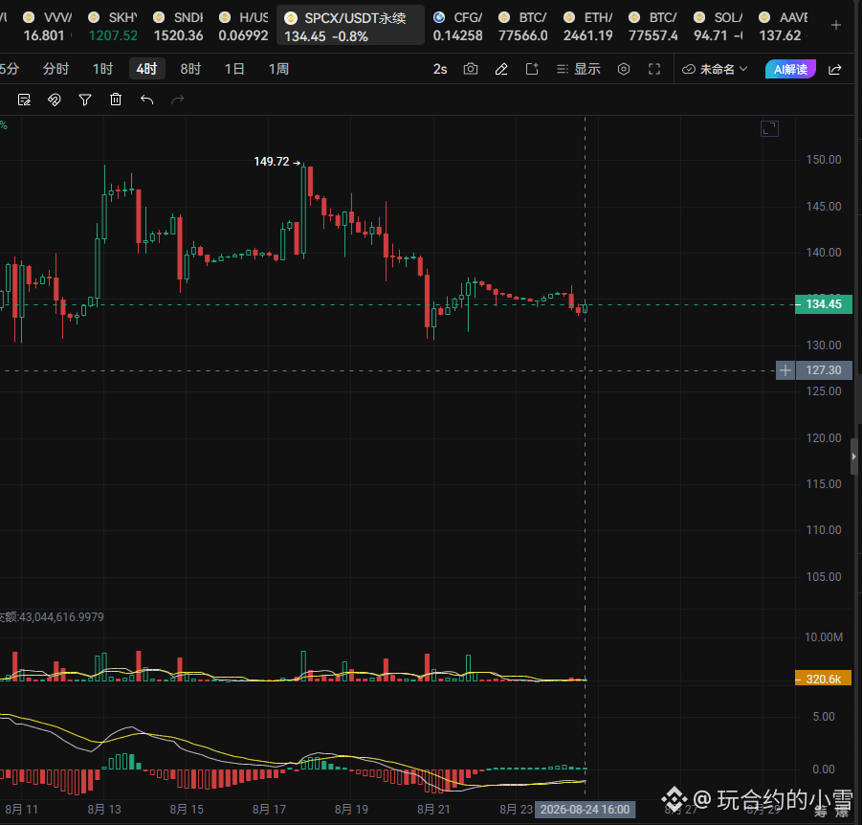
Task: Open the BTC tab priced 77566.0
Action: pyautogui.click(x=522, y=26)
